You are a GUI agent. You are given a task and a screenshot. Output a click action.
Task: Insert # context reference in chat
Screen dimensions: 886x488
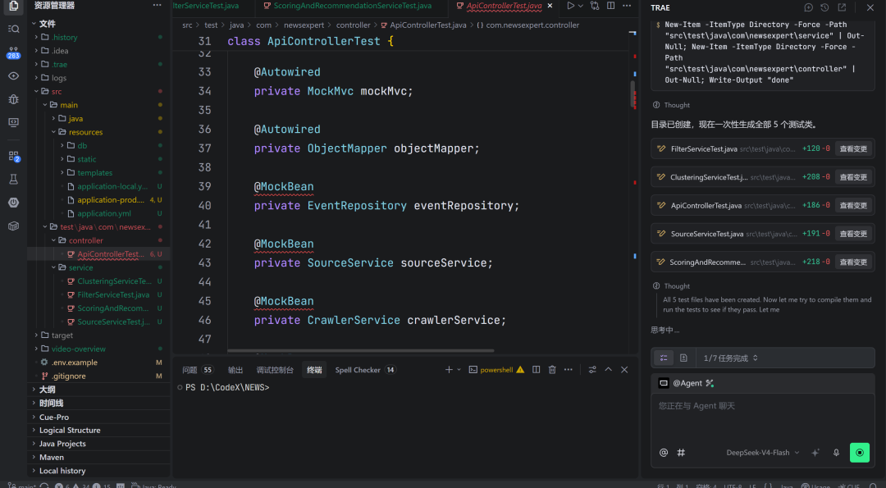click(x=681, y=453)
